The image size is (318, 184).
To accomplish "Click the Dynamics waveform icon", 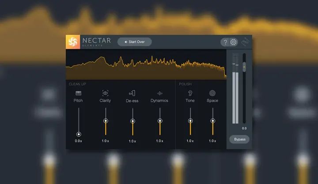I will pyautogui.click(x=159, y=93).
